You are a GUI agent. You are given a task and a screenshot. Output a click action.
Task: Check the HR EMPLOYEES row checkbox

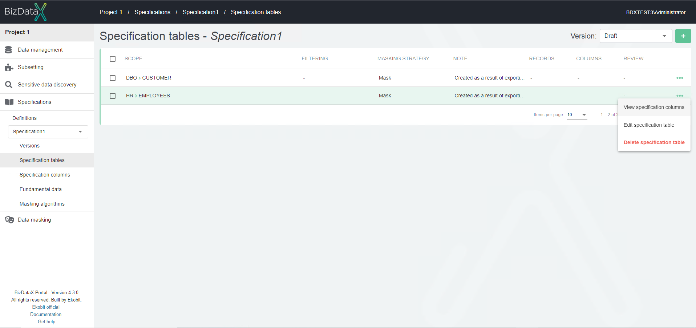coord(113,96)
